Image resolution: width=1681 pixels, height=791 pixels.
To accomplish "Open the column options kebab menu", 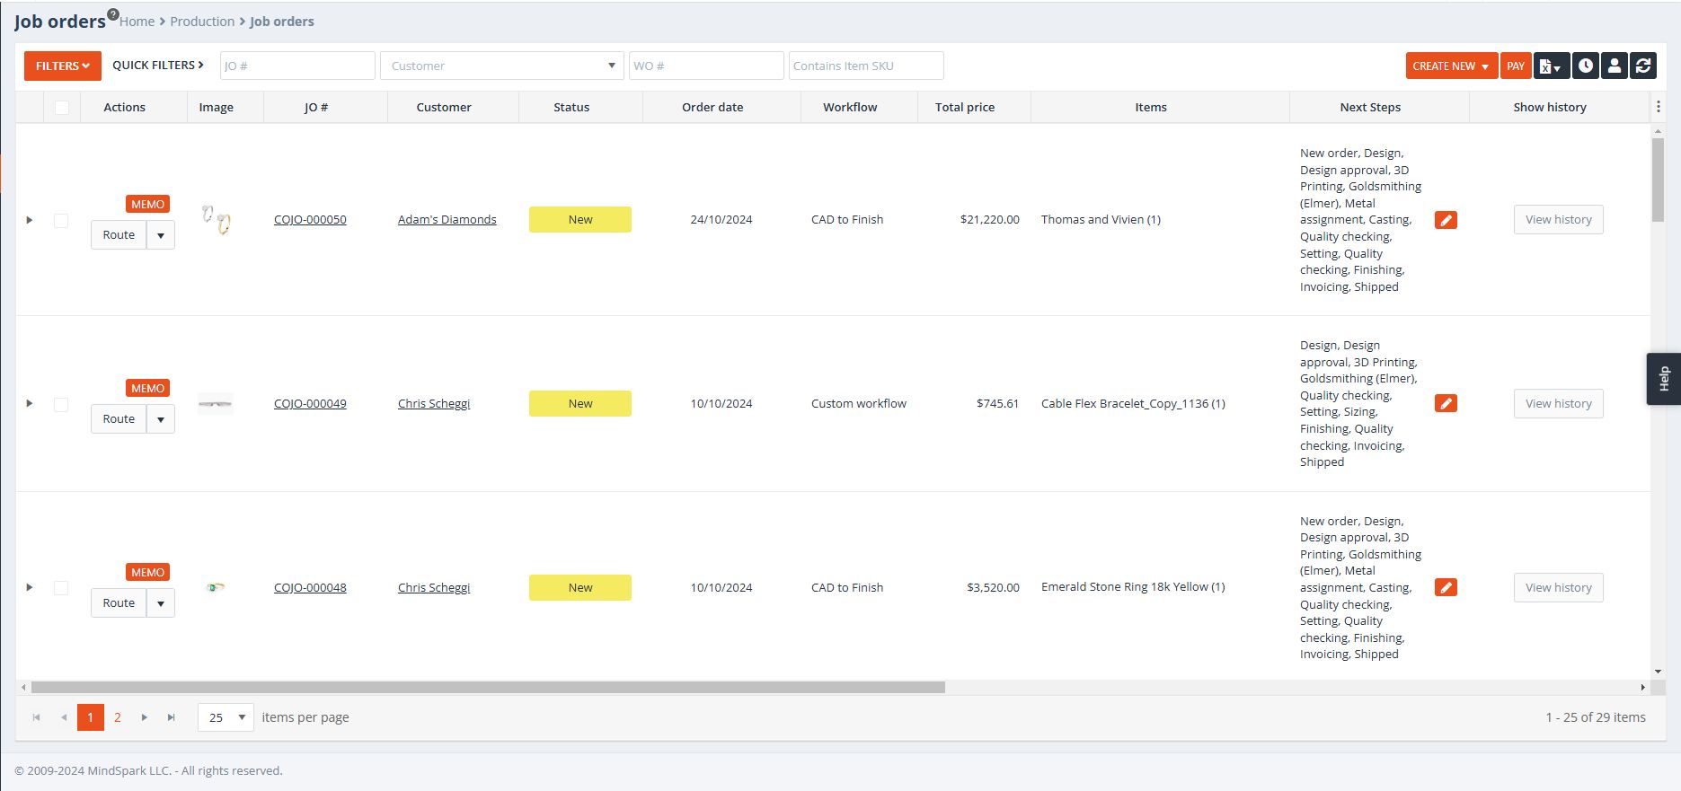I will click(x=1658, y=107).
